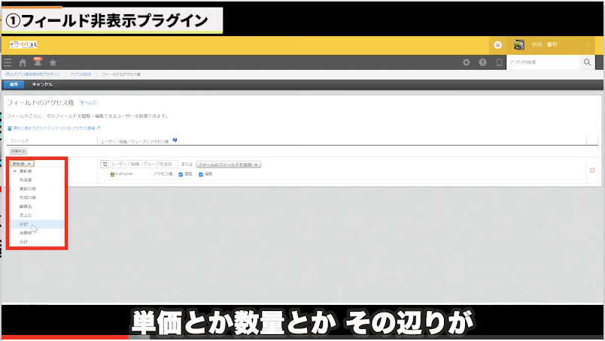Choose 顧客名 in the field dropdown
Screen dimensions: 605x341
pyautogui.click(x=26, y=206)
